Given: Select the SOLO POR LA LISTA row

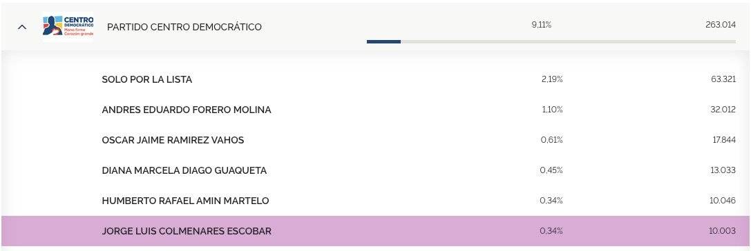Looking at the screenshot, I should click(376, 80).
